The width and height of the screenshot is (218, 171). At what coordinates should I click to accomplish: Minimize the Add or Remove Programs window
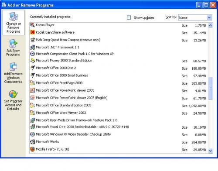coord(199,5)
